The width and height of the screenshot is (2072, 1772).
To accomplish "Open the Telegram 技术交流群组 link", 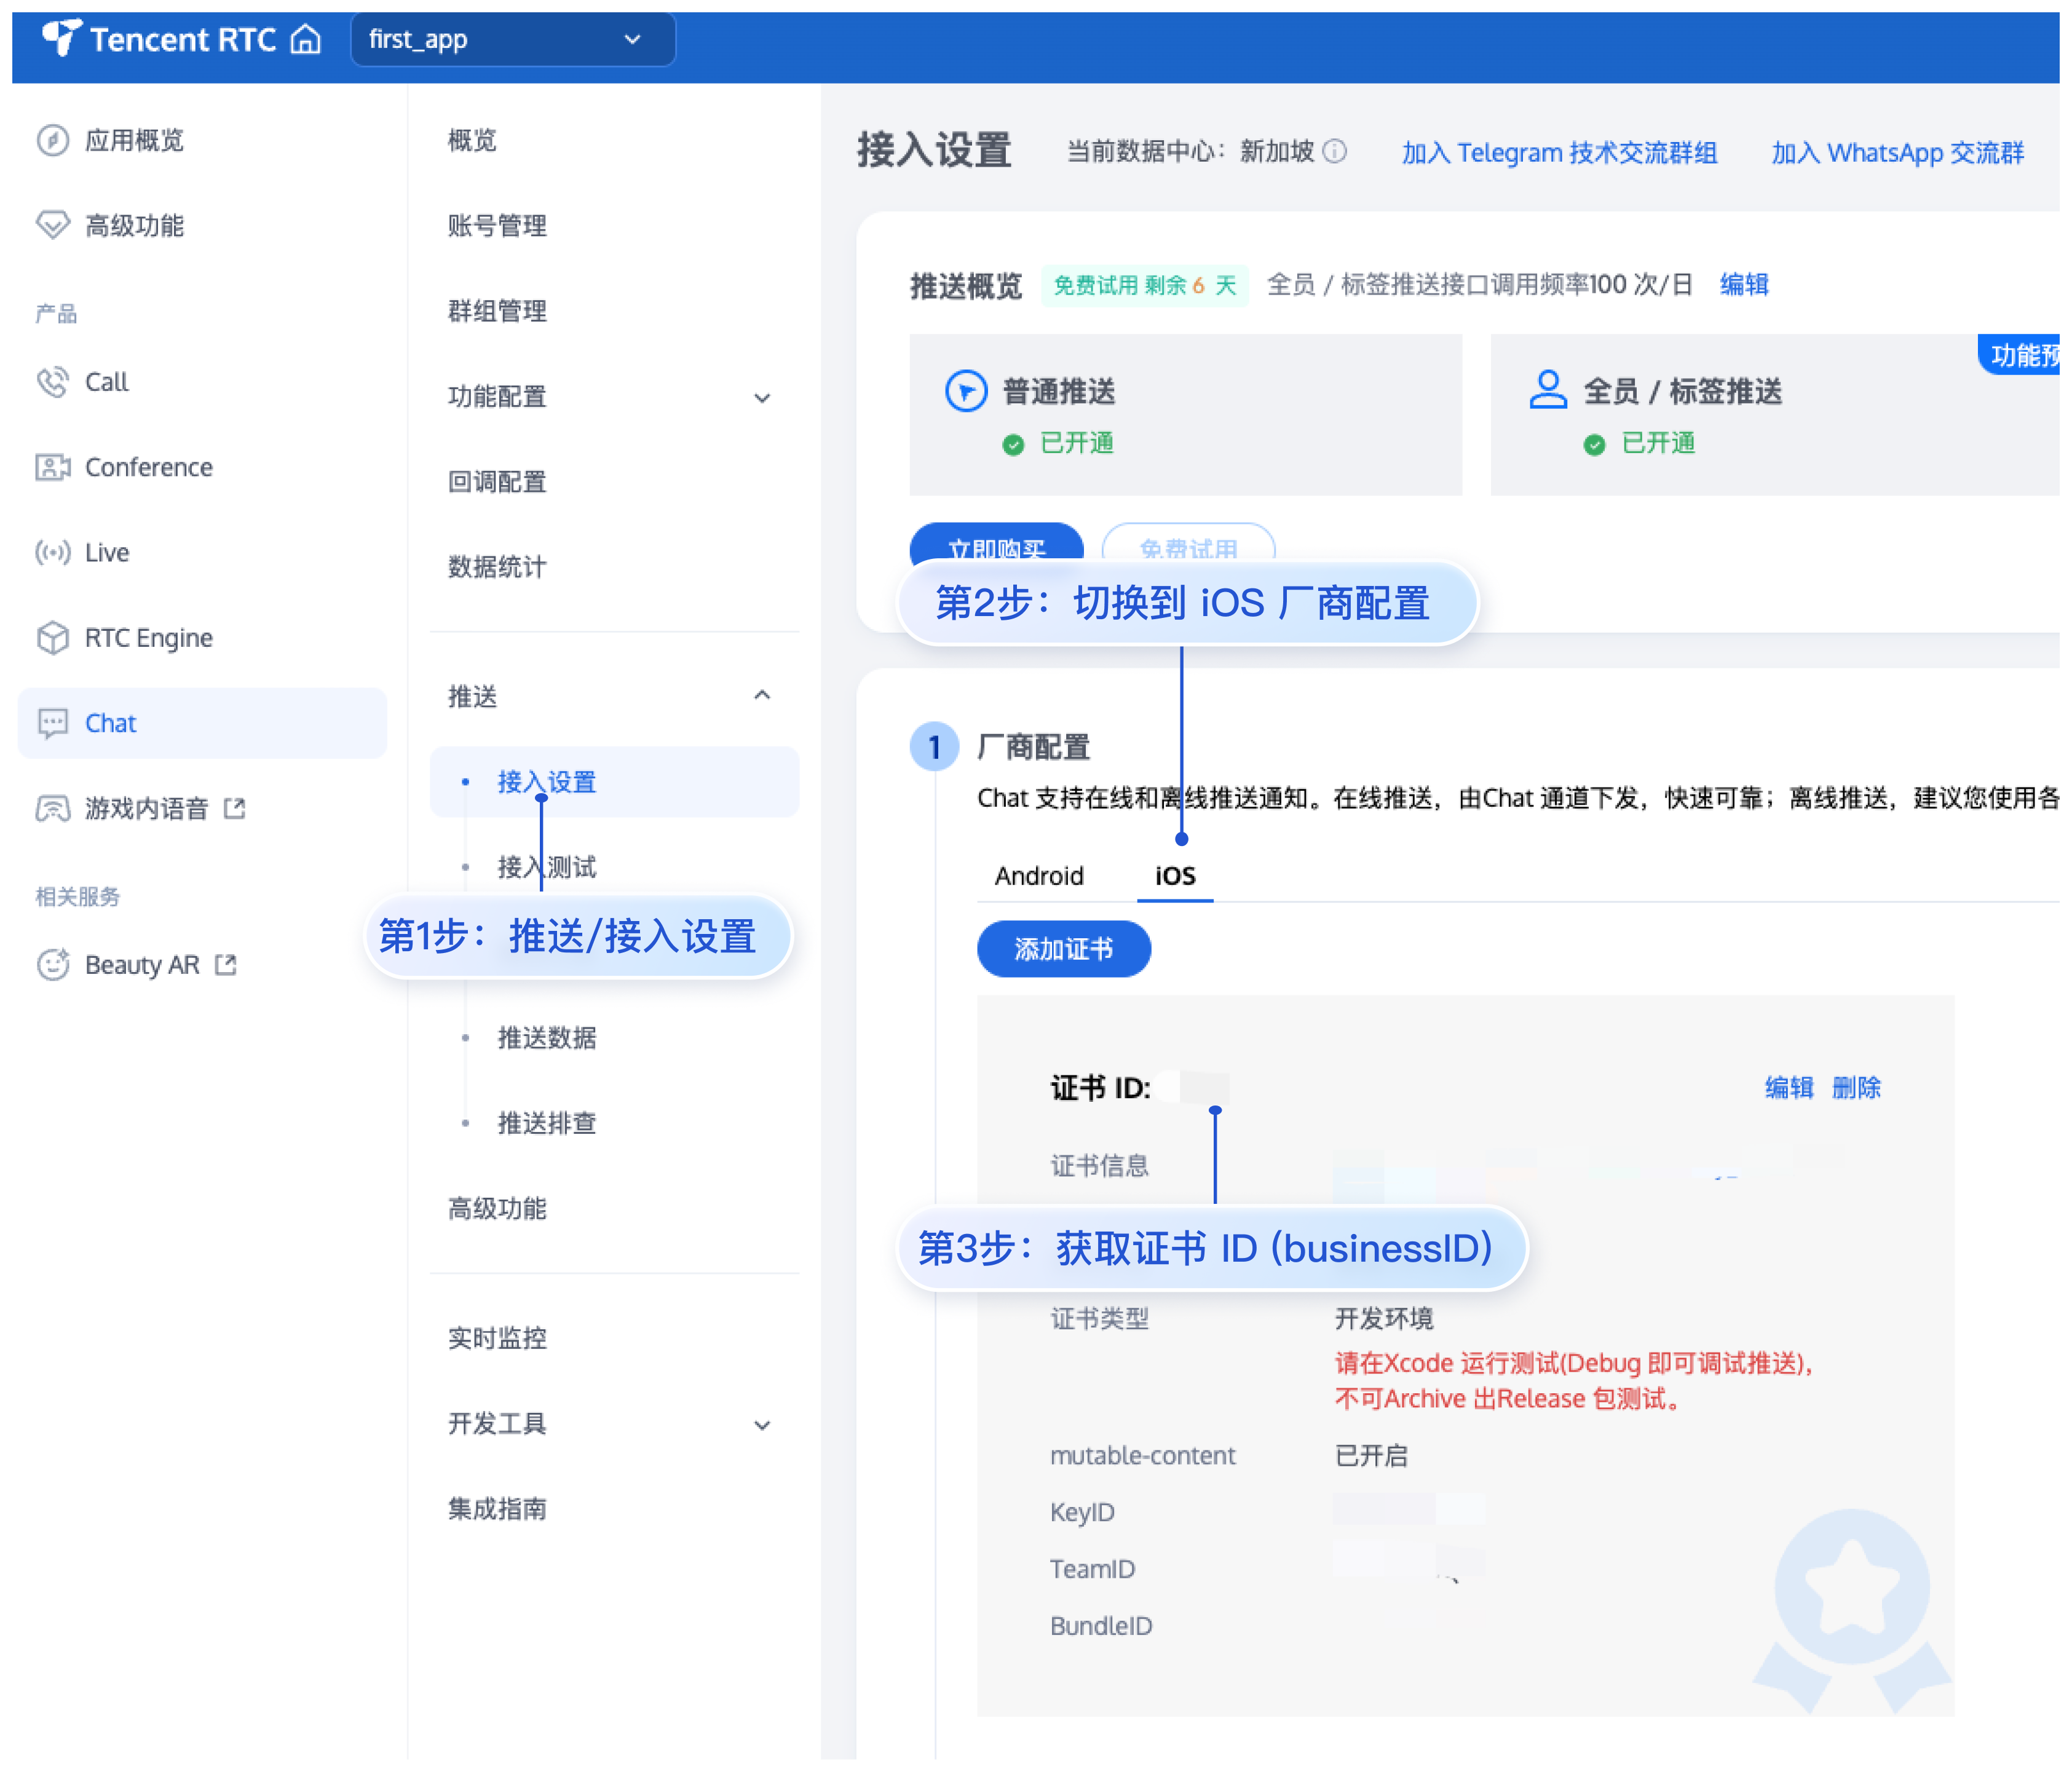I will click(x=1559, y=153).
